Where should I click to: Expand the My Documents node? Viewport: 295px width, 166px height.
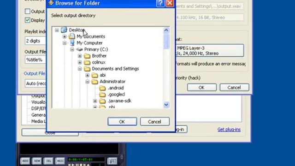pos(65,36)
